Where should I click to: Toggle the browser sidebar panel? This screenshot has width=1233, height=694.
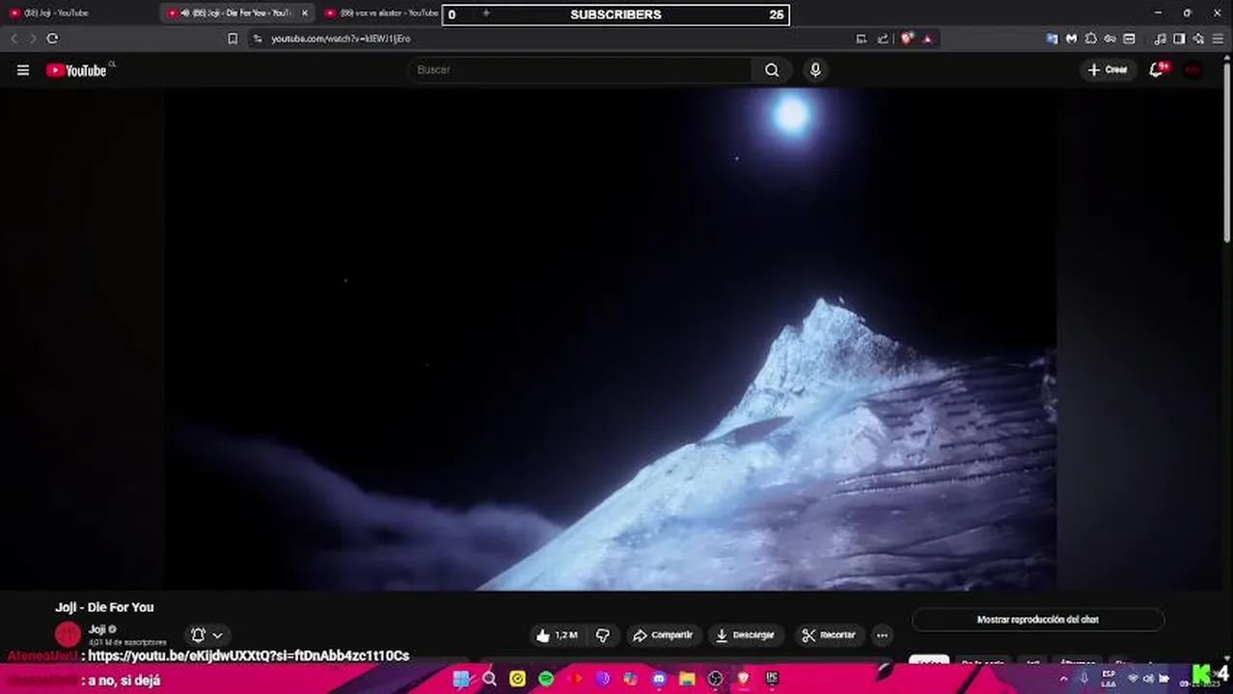point(1179,39)
